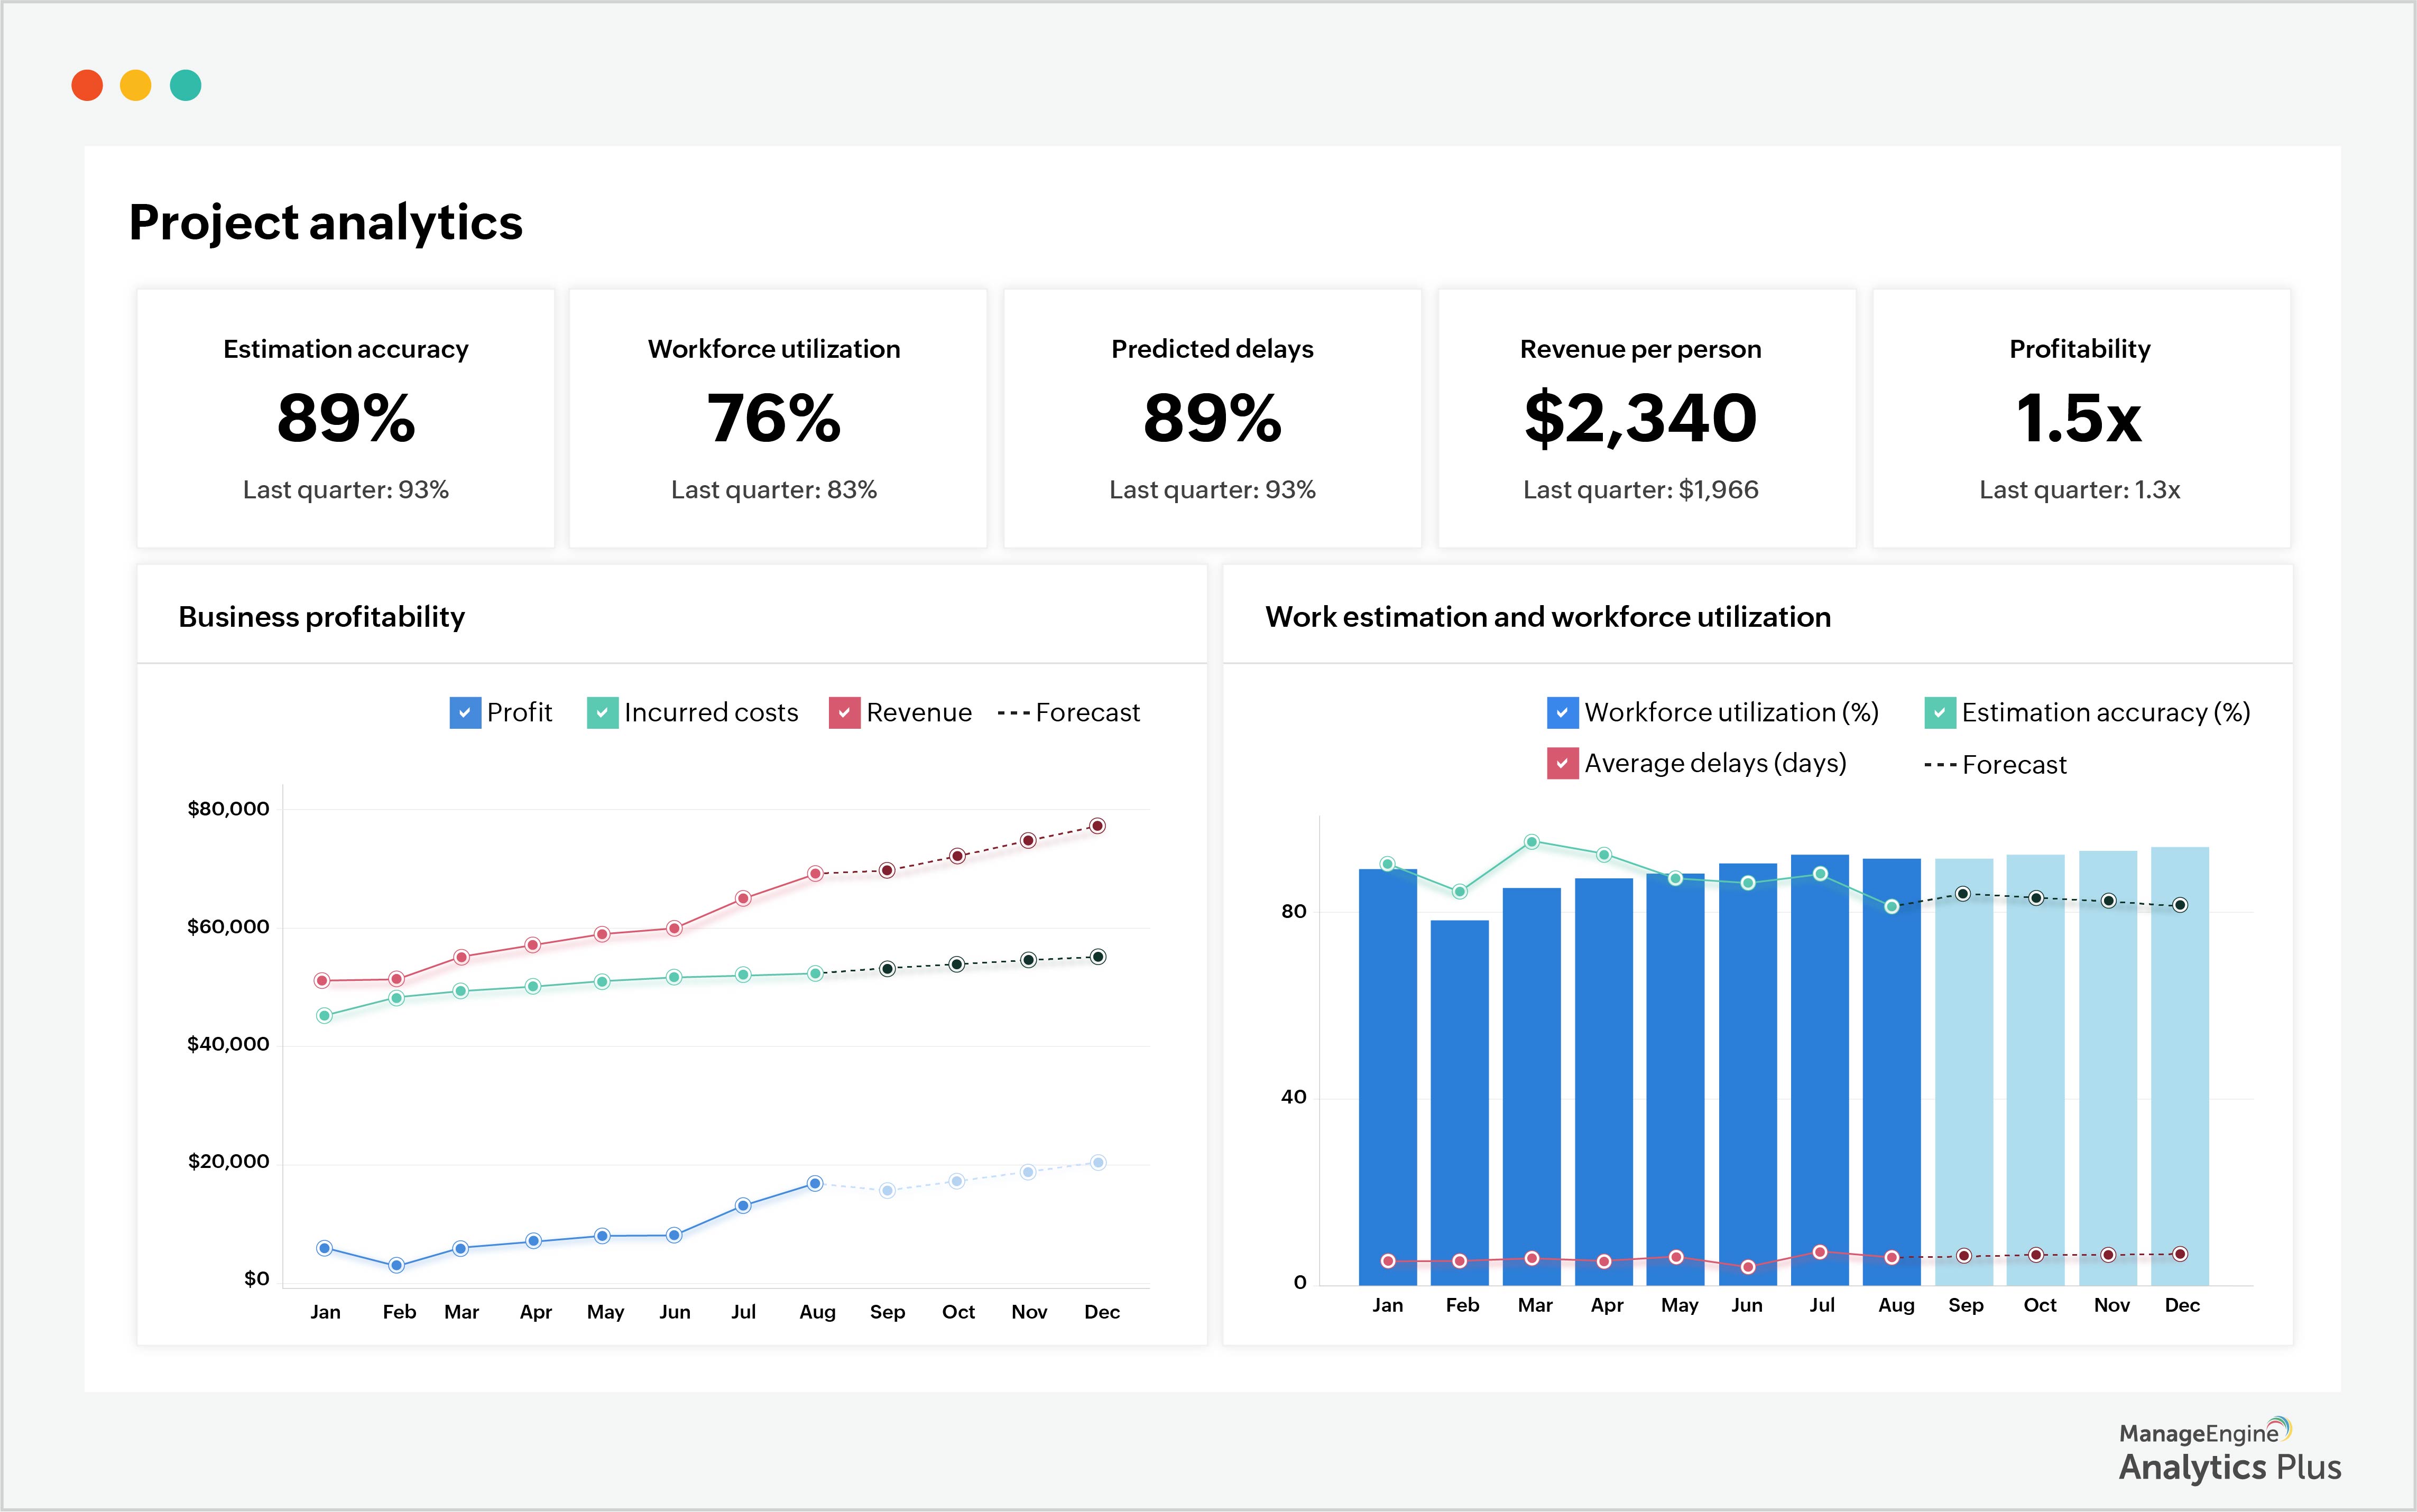Select the Predicted delays KPI card

(x=1212, y=418)
